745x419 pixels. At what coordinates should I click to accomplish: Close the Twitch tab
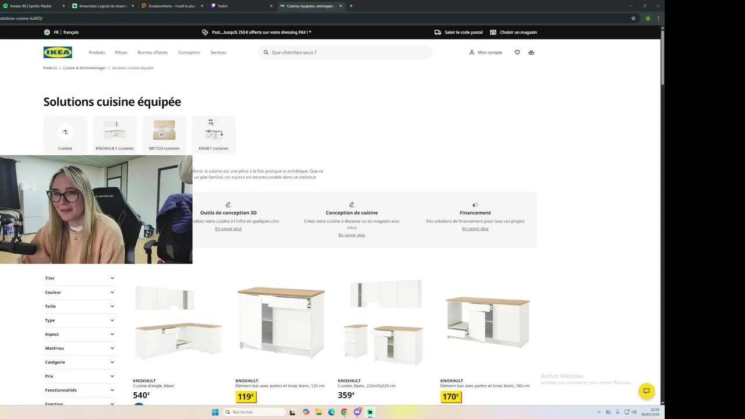(x=271, y=6)
